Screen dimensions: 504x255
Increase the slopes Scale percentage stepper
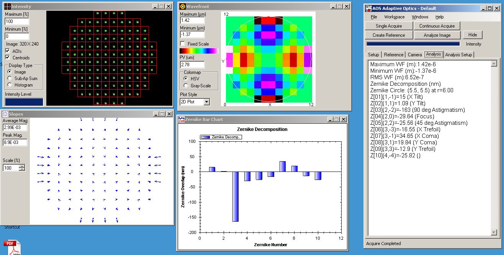pyautogui.click(x=22, y=166)
